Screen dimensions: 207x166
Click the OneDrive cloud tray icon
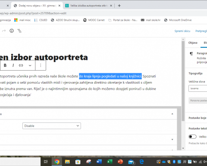164,162
